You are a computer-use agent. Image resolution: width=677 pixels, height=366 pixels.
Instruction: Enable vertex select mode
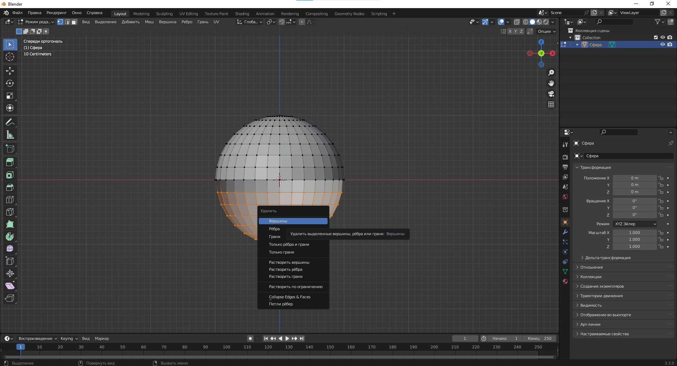(x=60, y=22)
